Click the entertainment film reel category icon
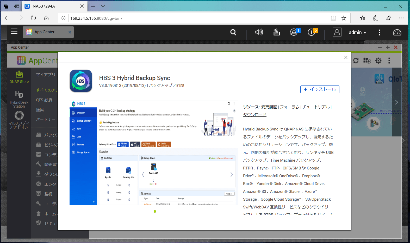 (39, 184)
